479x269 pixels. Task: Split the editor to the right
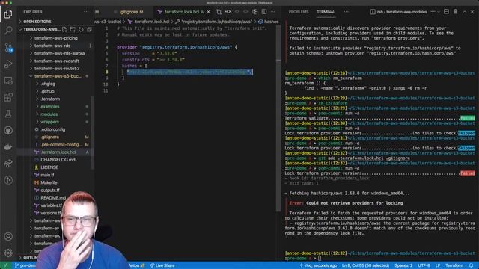[x=264, y=12]
